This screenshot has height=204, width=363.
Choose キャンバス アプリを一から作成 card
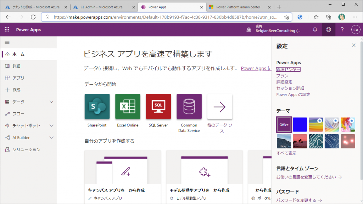[123, 177]
